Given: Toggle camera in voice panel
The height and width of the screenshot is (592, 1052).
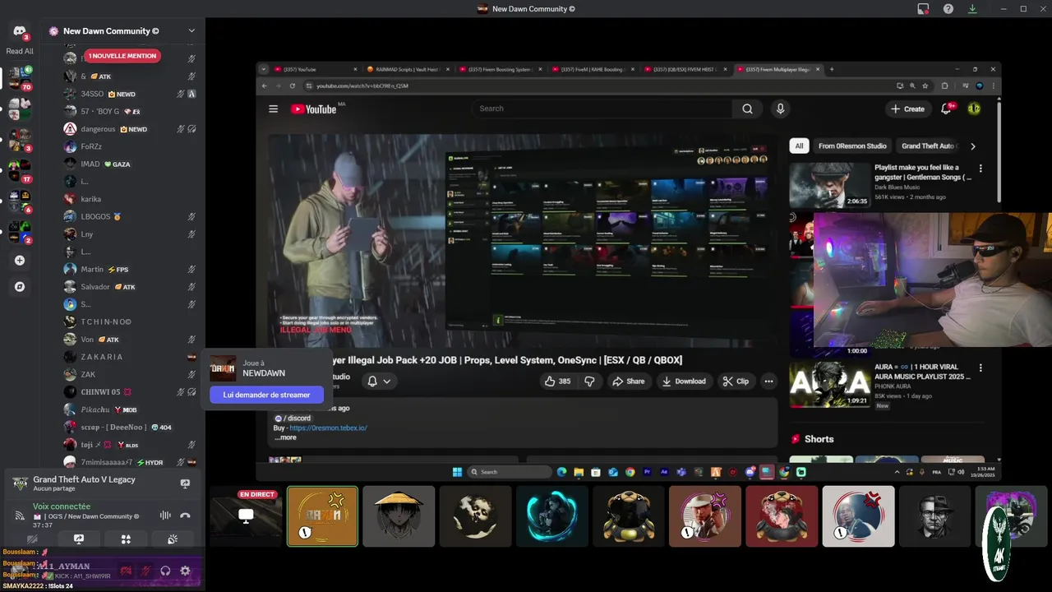Looking at the screenshot, I should (32, 539).
